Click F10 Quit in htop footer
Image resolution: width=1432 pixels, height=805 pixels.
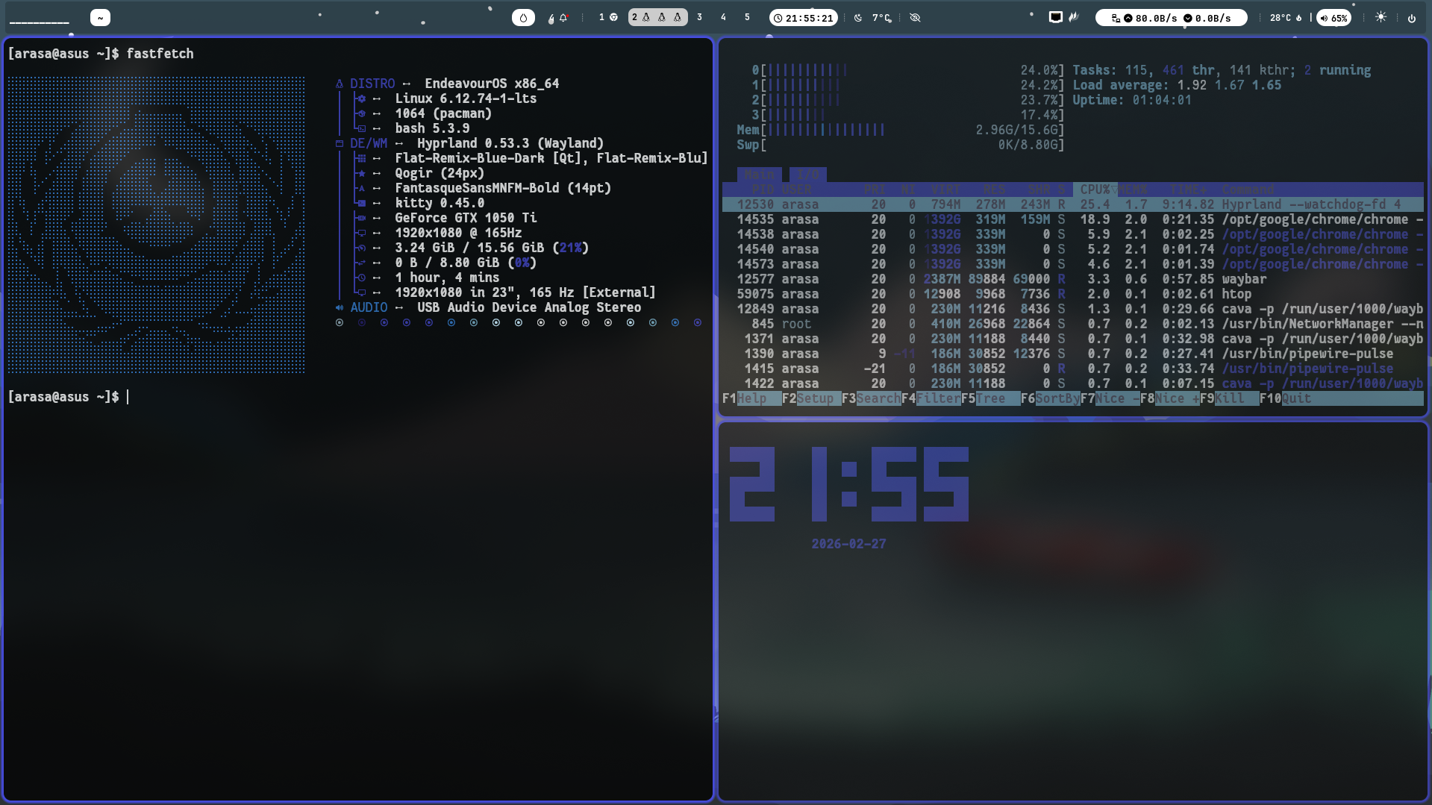coord(1285,398)
